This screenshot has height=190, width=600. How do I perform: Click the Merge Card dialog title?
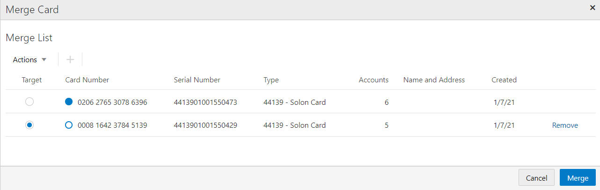click(32, 9)
